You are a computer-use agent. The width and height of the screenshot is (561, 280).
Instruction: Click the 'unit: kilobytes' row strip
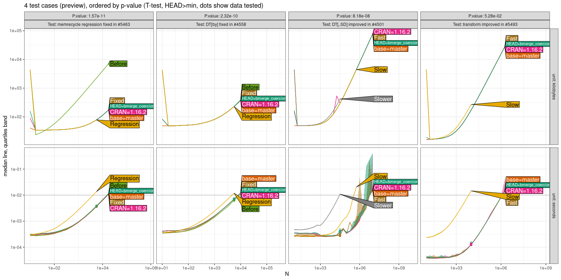tap(554, 87)
